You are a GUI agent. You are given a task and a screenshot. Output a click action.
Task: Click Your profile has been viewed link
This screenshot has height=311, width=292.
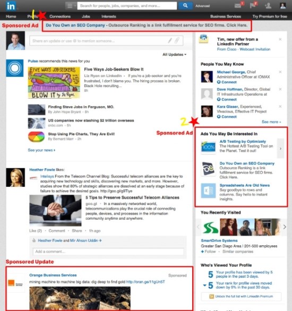(244, 274)
